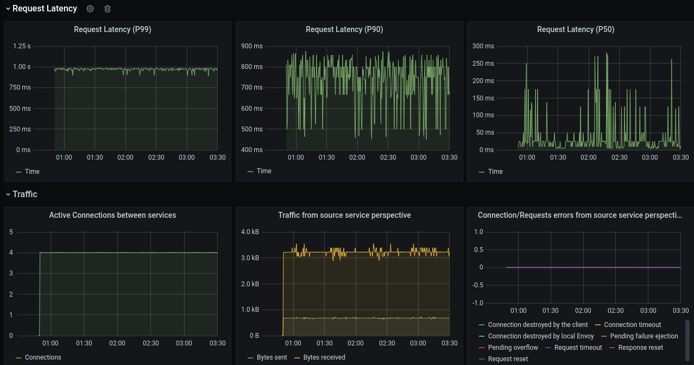Open the Request Latency (P99) panel title menu
Viewport: 694px width, 365px height.
click(x=112, y=29)
